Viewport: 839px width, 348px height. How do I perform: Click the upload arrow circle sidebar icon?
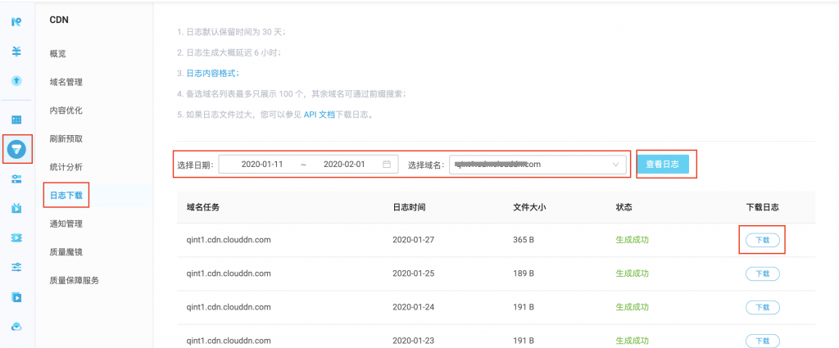click(16, 81)
